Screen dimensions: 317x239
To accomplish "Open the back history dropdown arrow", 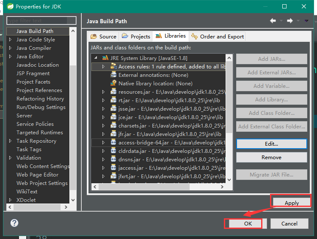I will (281, 21).
